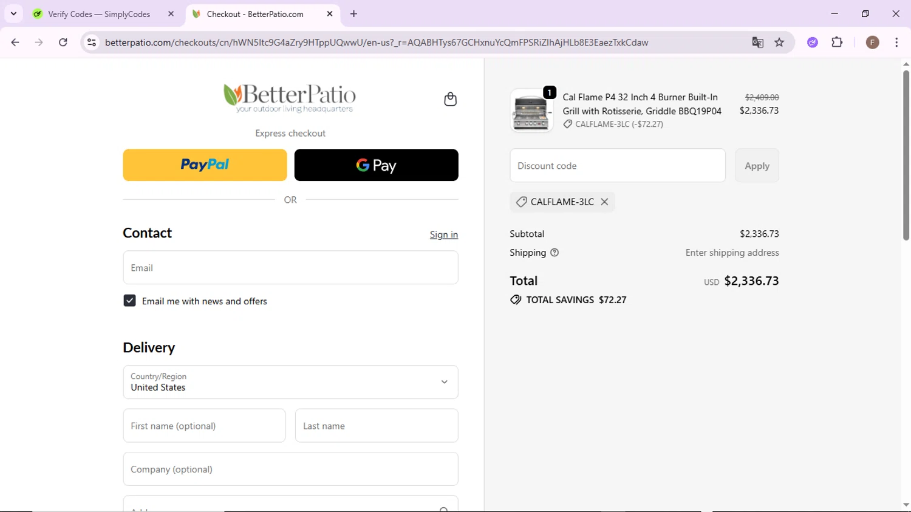Click the struck-through $2,409.00 price
Viewport: 911px width, 512px height.
pyautogui.click(x=762, y=97)
